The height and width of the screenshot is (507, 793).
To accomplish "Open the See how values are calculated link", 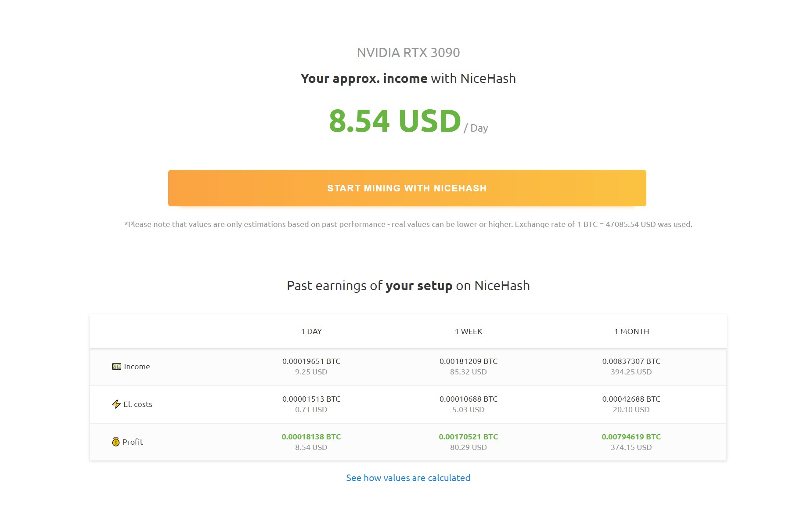I will click(x=408, y=478).
